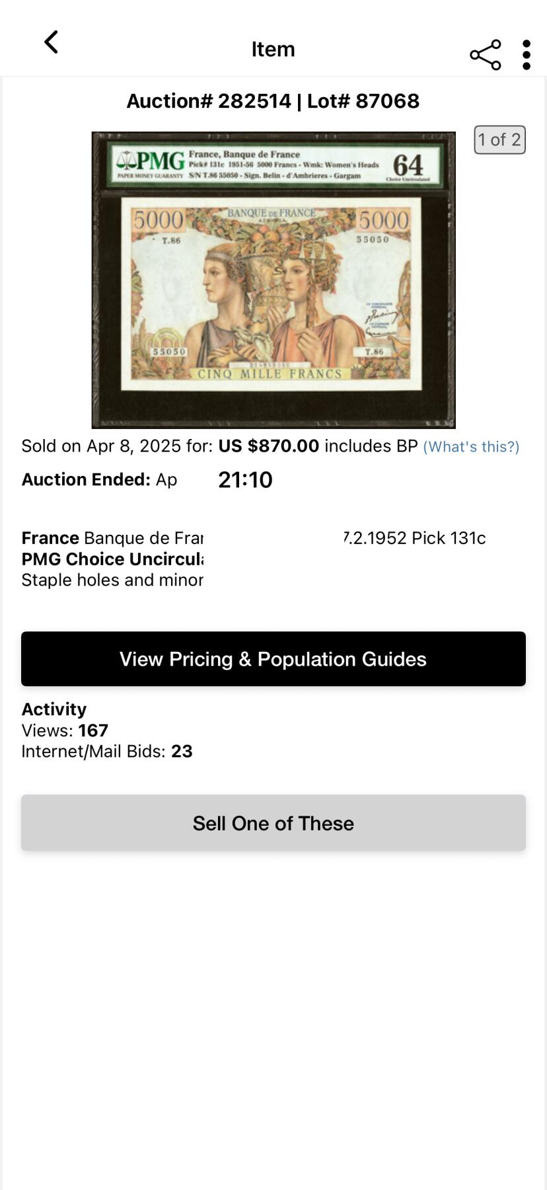Tap the Activity section heading
Screen dimensions: 547x1190
click(54, 709)
